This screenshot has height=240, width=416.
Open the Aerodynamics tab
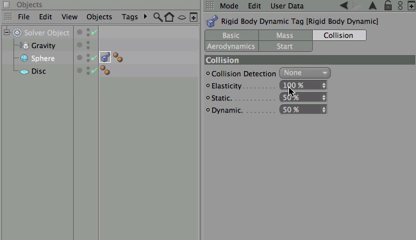click(x=231, y=46)
